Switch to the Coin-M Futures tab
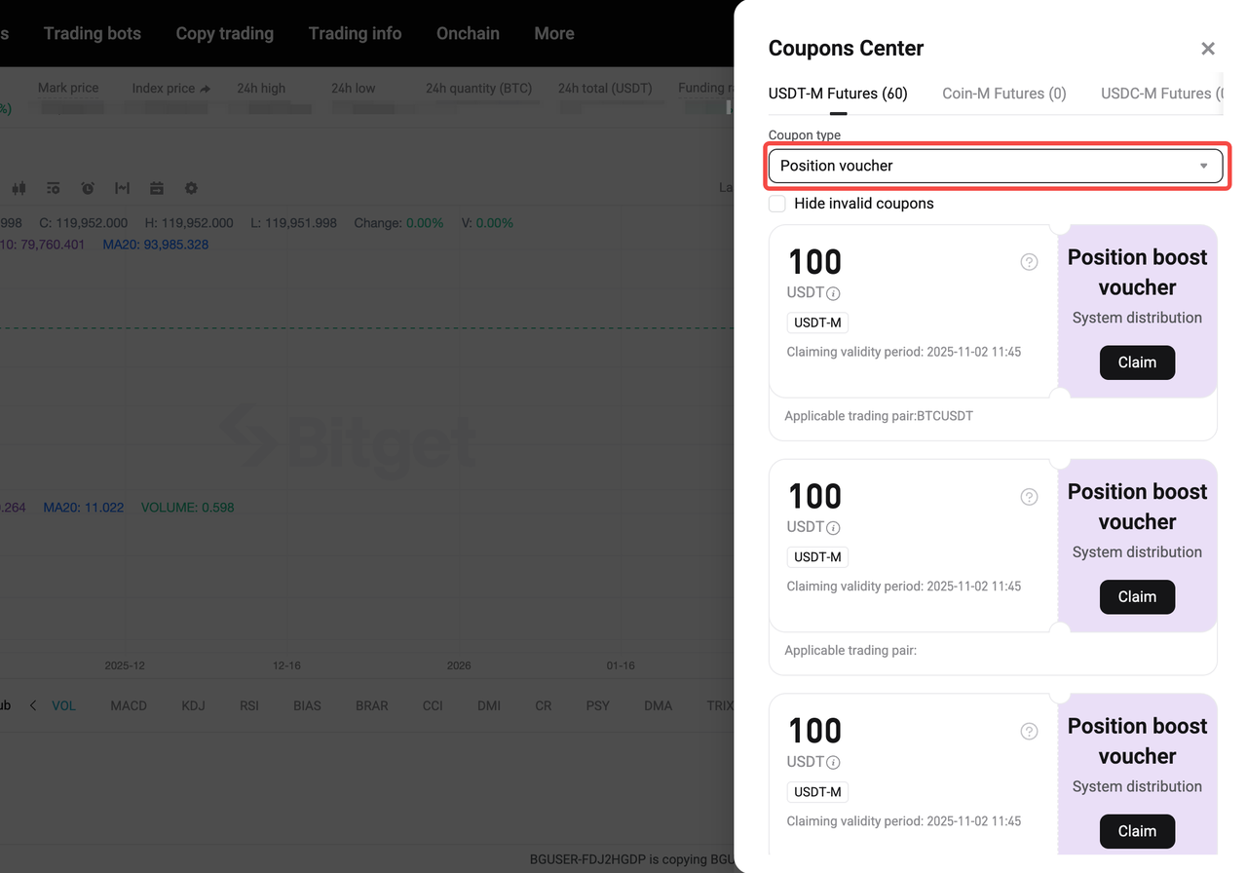This screenshot has width=1247, height=873. coord(1004,93)
